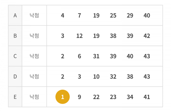Select the row E label cell

tap(15, 97)
